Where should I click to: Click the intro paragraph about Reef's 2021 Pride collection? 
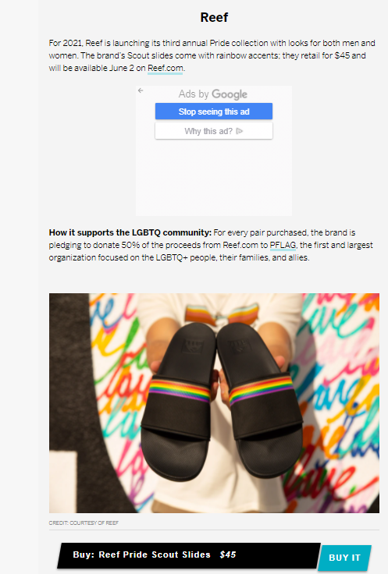coord(212,55)
